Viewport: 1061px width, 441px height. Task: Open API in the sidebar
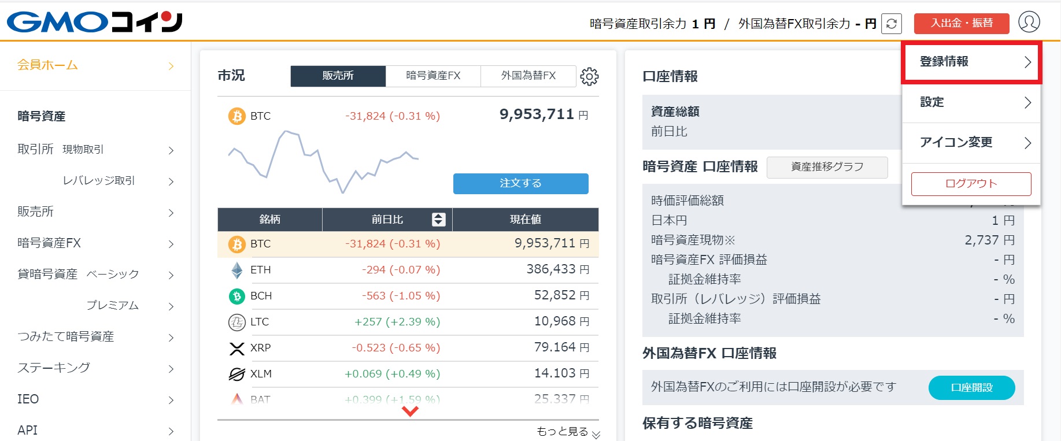95,431
